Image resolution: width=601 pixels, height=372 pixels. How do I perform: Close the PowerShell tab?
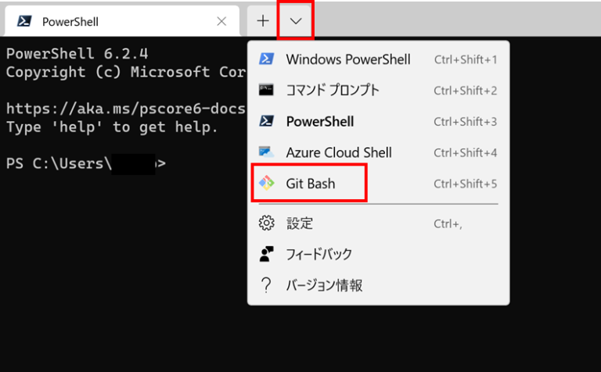[221, 22]
